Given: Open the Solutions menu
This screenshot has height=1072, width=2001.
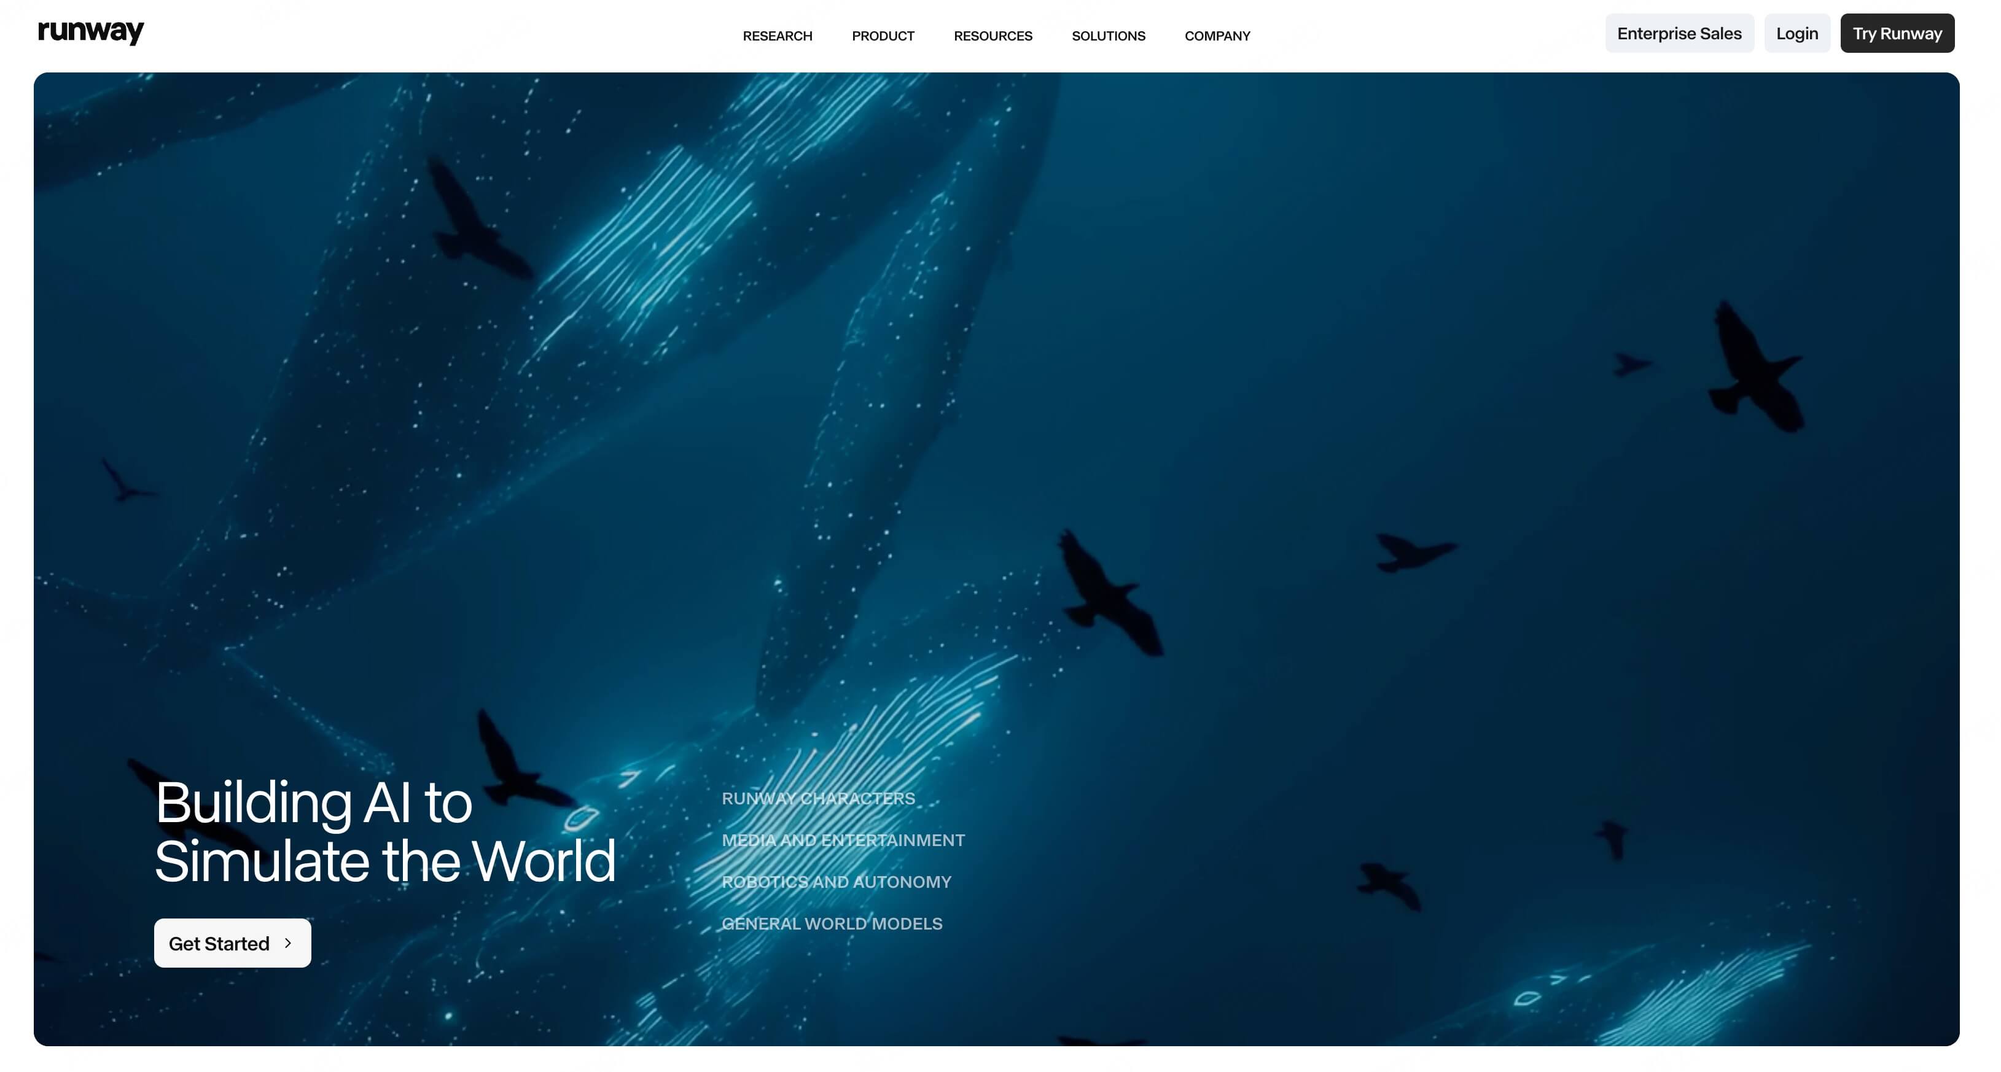Looking at the screenshot, I should (x=1109, y=36).
